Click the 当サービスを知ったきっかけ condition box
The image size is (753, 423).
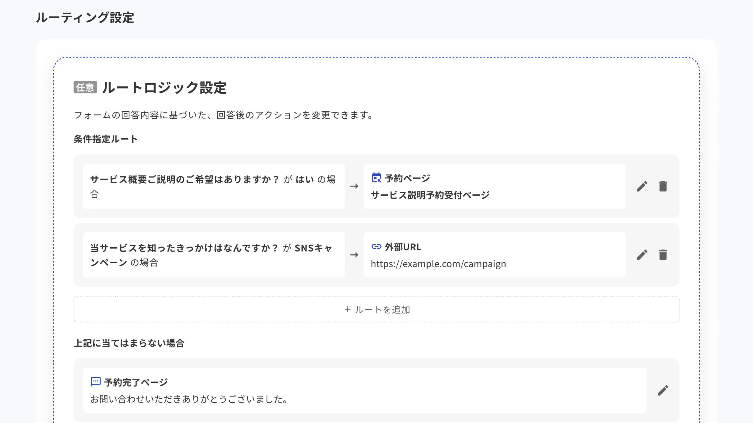214,255
